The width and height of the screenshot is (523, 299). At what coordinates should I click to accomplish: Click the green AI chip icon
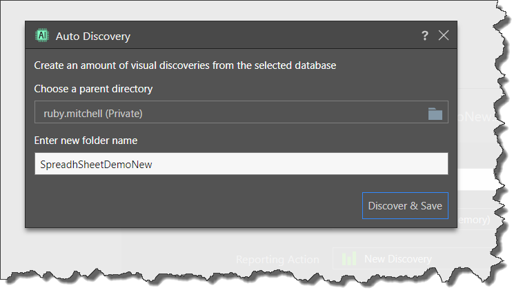pyautogui.click(x=42, y=35)
